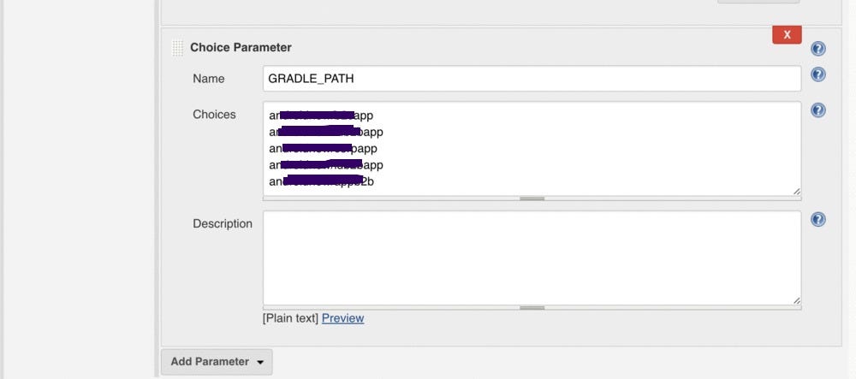856x379 pixels.
Task: Click help icon beside Choice Parameter header
Action: tap(818, 49)
